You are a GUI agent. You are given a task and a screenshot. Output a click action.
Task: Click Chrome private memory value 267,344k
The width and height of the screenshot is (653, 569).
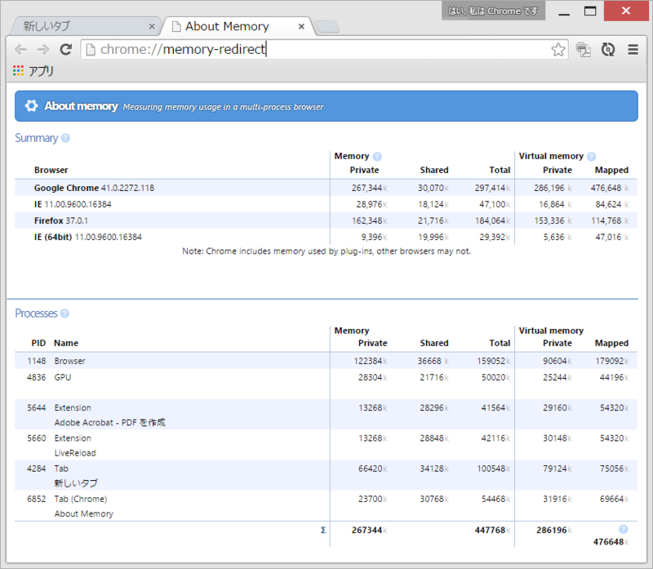370,188
